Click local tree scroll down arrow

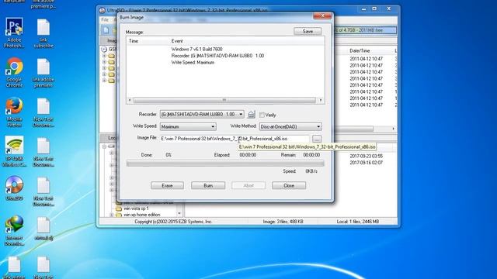click(179, 214)
